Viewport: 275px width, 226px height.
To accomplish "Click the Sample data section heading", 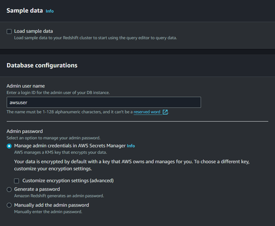I will pos(25,11).
